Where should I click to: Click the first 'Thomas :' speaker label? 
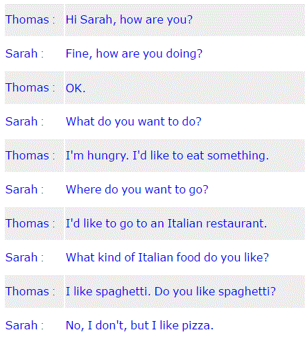tap(31, 19)
